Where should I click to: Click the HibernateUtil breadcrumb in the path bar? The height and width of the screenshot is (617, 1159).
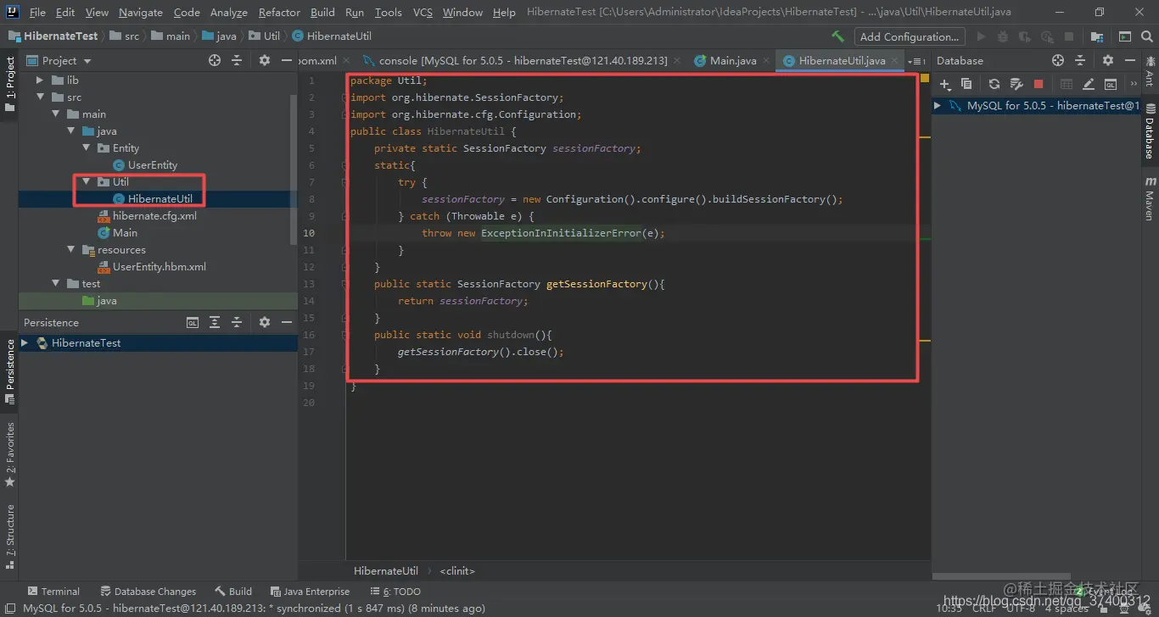point(332,36)
